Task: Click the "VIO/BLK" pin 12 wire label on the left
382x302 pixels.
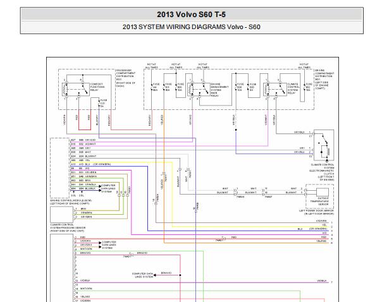Action: tap(85, 281)
